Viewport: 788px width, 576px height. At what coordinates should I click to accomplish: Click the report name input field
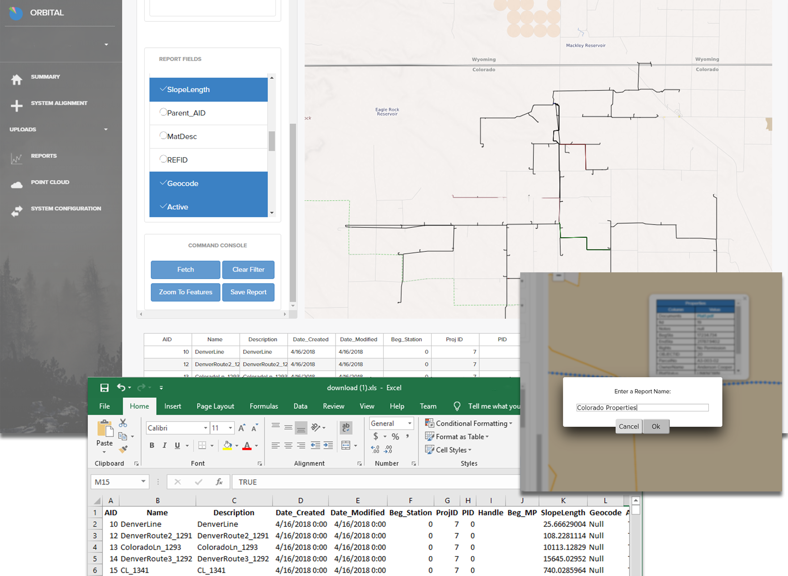[x=642, y=408]
